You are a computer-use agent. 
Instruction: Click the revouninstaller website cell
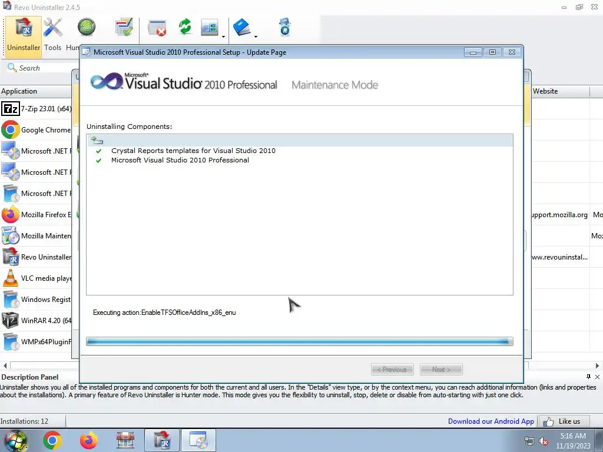[x=559, y=257]
